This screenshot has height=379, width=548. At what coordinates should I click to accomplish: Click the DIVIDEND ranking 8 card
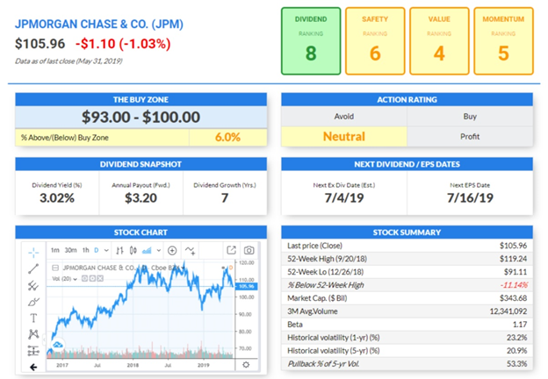(x=311, y=41)
